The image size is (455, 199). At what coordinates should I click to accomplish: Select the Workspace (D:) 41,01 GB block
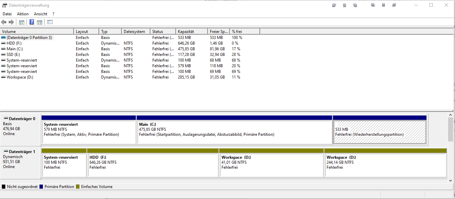pyautogui.click(x=271, y=163)
